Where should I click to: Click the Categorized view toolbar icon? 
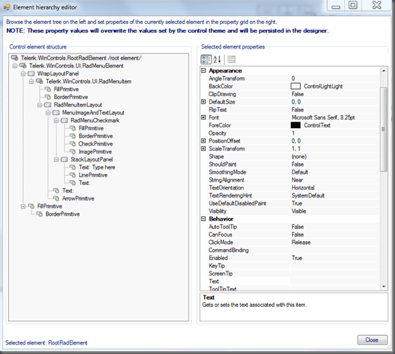coord(206,59)
